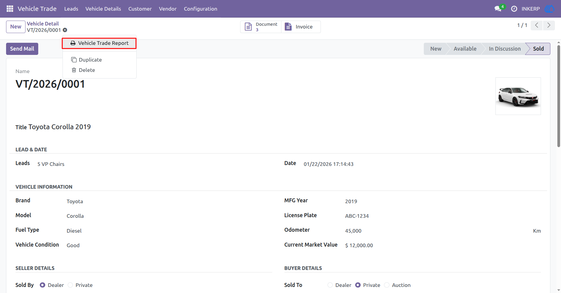The height and width of the screenshot is (293, 561).
Task: Set status to In Discussion
Action: [505, 49]
